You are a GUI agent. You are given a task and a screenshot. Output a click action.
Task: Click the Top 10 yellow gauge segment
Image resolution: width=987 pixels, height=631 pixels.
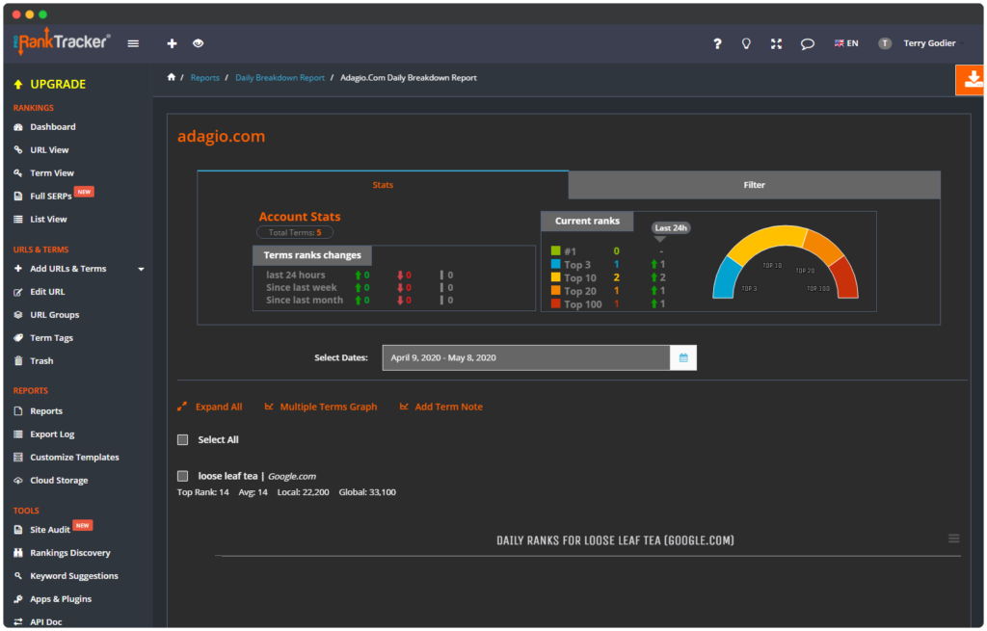(766, 239)
